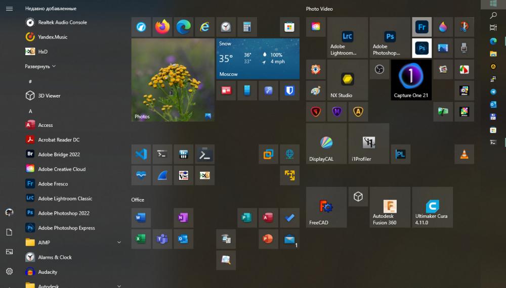Launch Adobe Photoshop 2022 from list

point(74,213)
